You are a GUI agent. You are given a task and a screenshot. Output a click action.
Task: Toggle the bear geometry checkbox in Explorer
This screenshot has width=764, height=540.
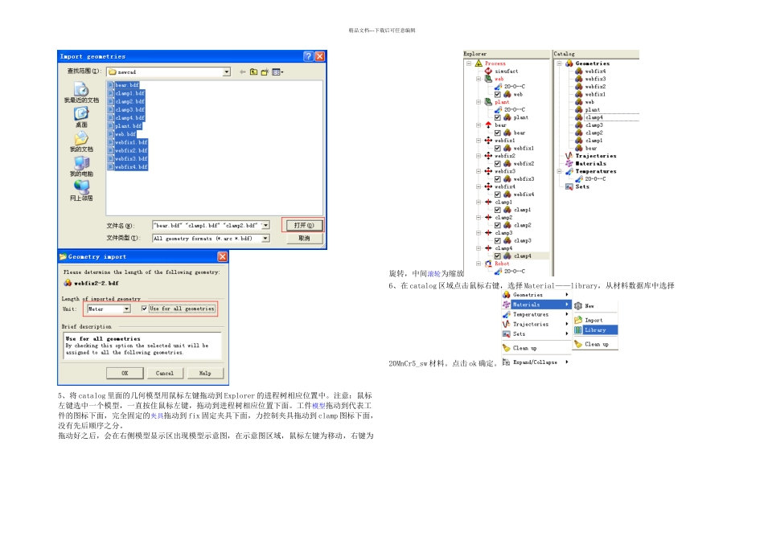[x=498, y=133]
